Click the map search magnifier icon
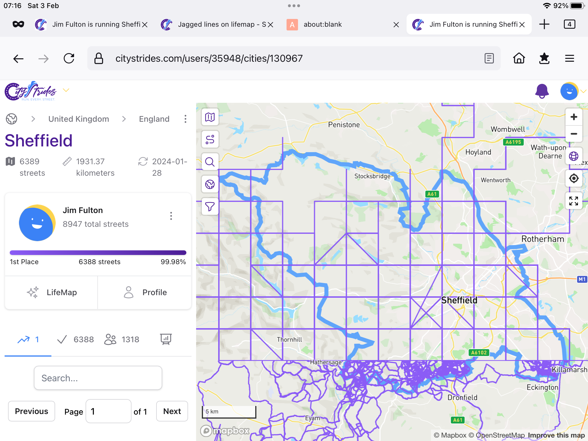Screen dimensions: 588x441 210,162
